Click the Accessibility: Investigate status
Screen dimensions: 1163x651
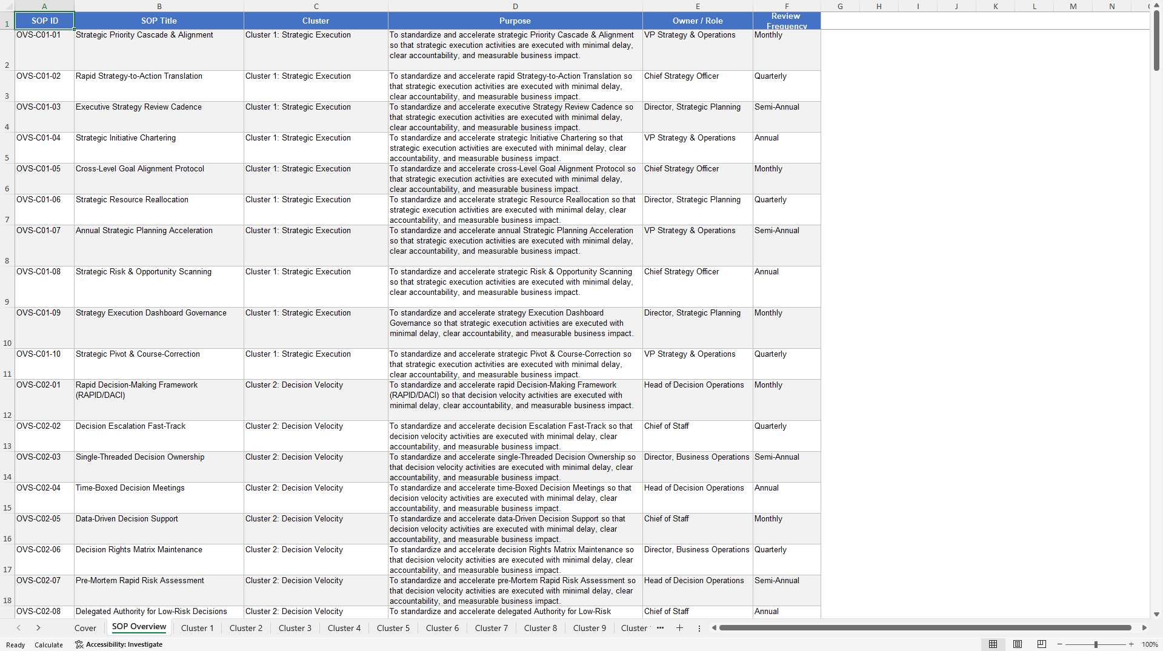tap(119, 644)
